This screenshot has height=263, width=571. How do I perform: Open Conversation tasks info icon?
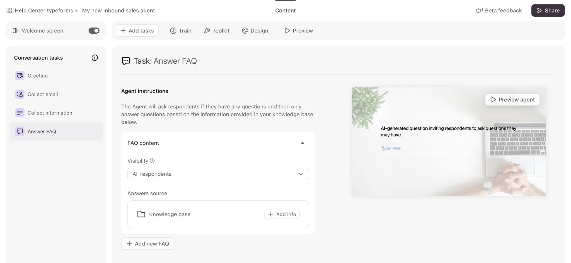coord(95,58)
